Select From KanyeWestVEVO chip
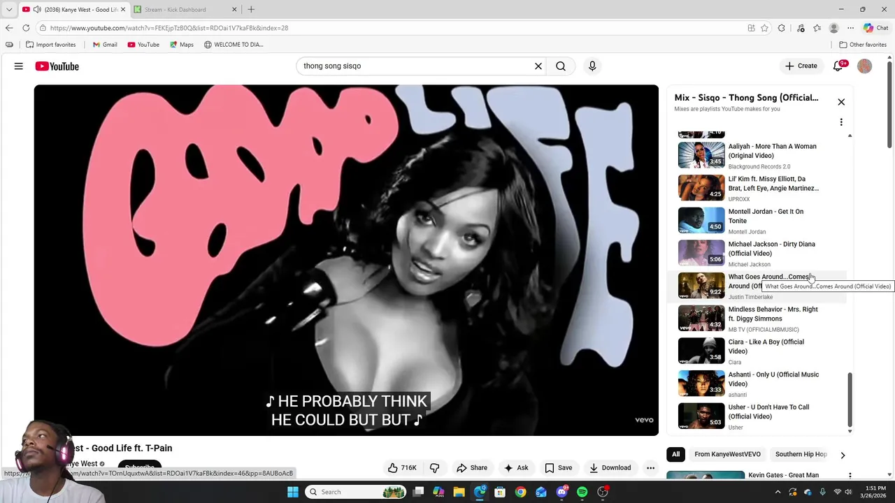Screen dimensions: 895x503 point(727,454)
